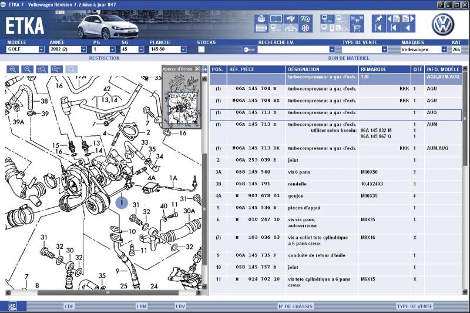Click the multiple shopping carts icon
470x313 pixels.
(x=357, y=19)
